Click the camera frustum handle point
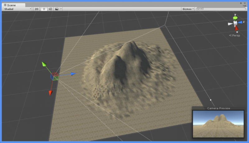Viewport: 249px width, 143px height. [x=211, y=100]
